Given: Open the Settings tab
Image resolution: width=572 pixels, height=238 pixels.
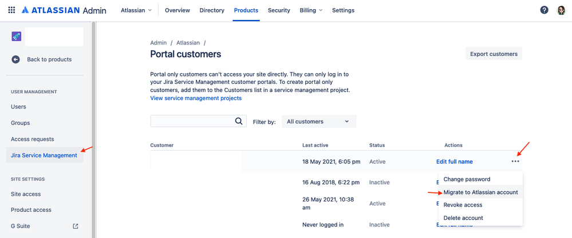Looking at the screenshot, I should [x=343, y=10].
